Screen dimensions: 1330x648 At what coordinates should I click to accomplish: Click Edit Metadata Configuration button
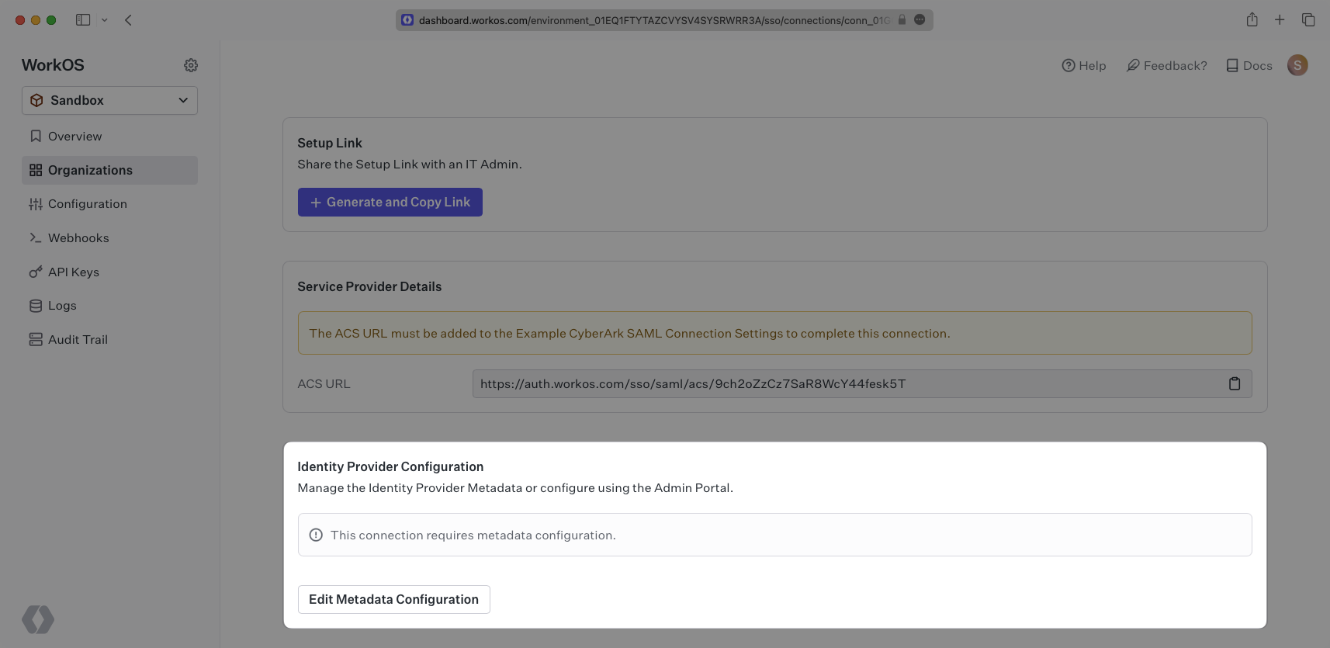click(x=394, y=599)
